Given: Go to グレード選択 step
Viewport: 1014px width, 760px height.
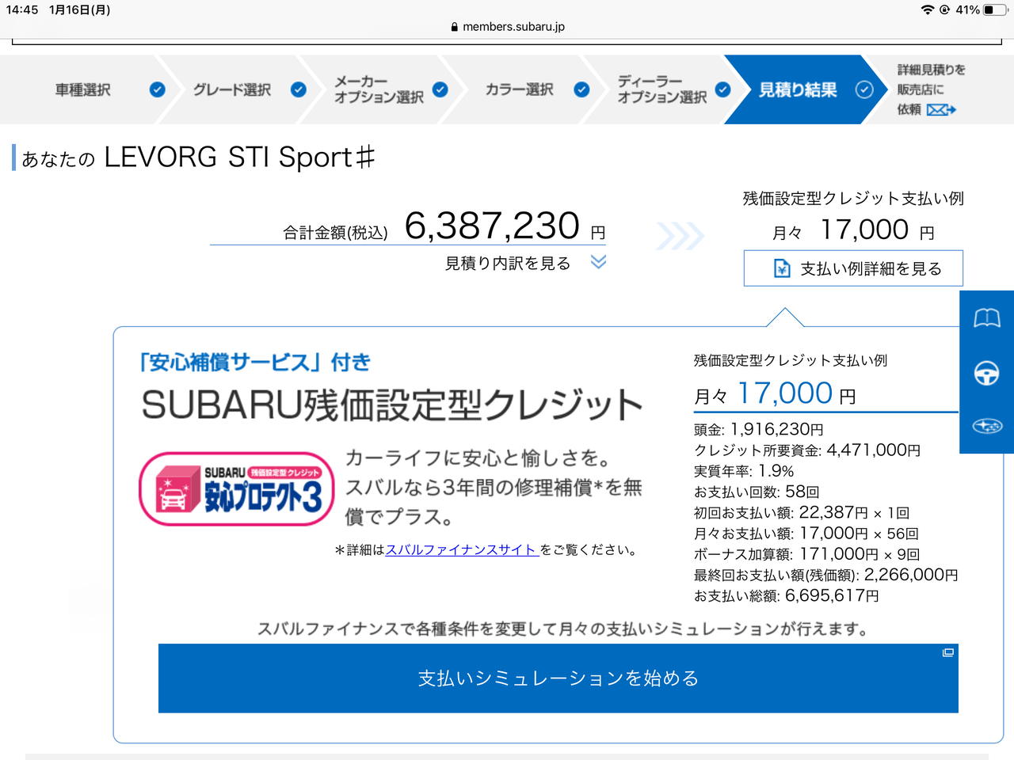Looking at the screenshot, I should (x=232, y=89).
